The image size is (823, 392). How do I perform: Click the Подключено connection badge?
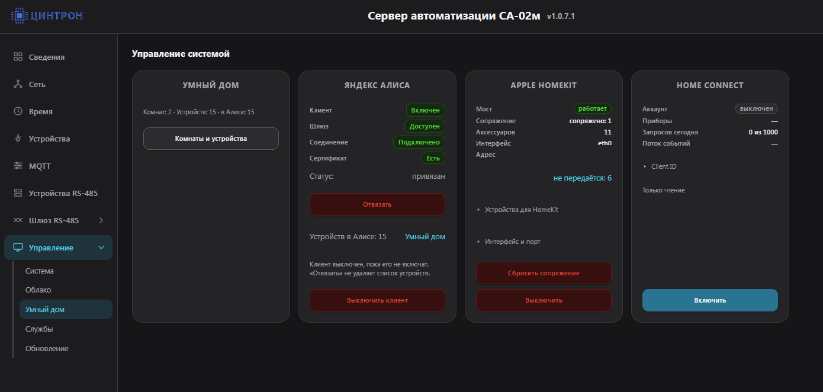click(419, 142)
